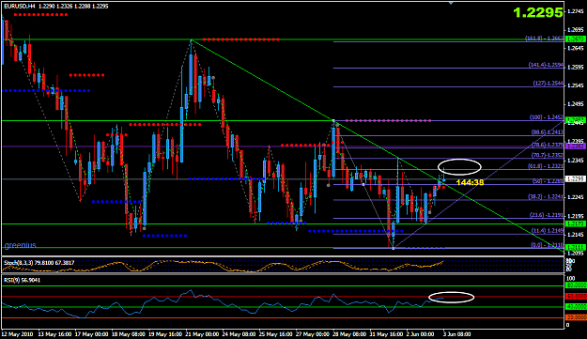Select the Fibonacci label (127)-1.2544
This screenshot has height=339, width=587.
[x=548, y=84]
